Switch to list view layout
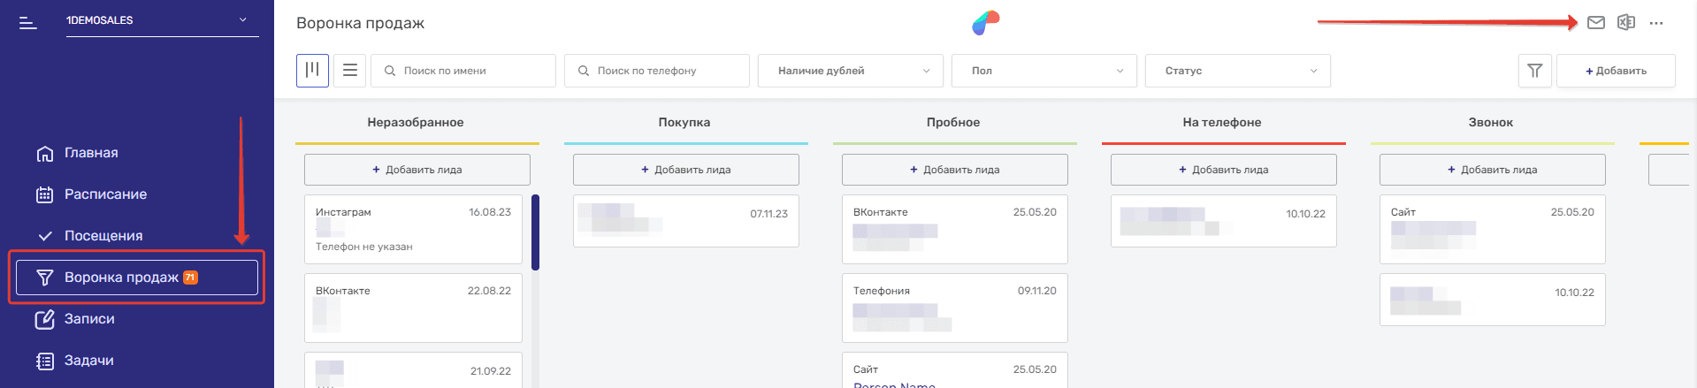This screenshot has width=1697, height=388. pyautogui.click(x=350, y=71)
